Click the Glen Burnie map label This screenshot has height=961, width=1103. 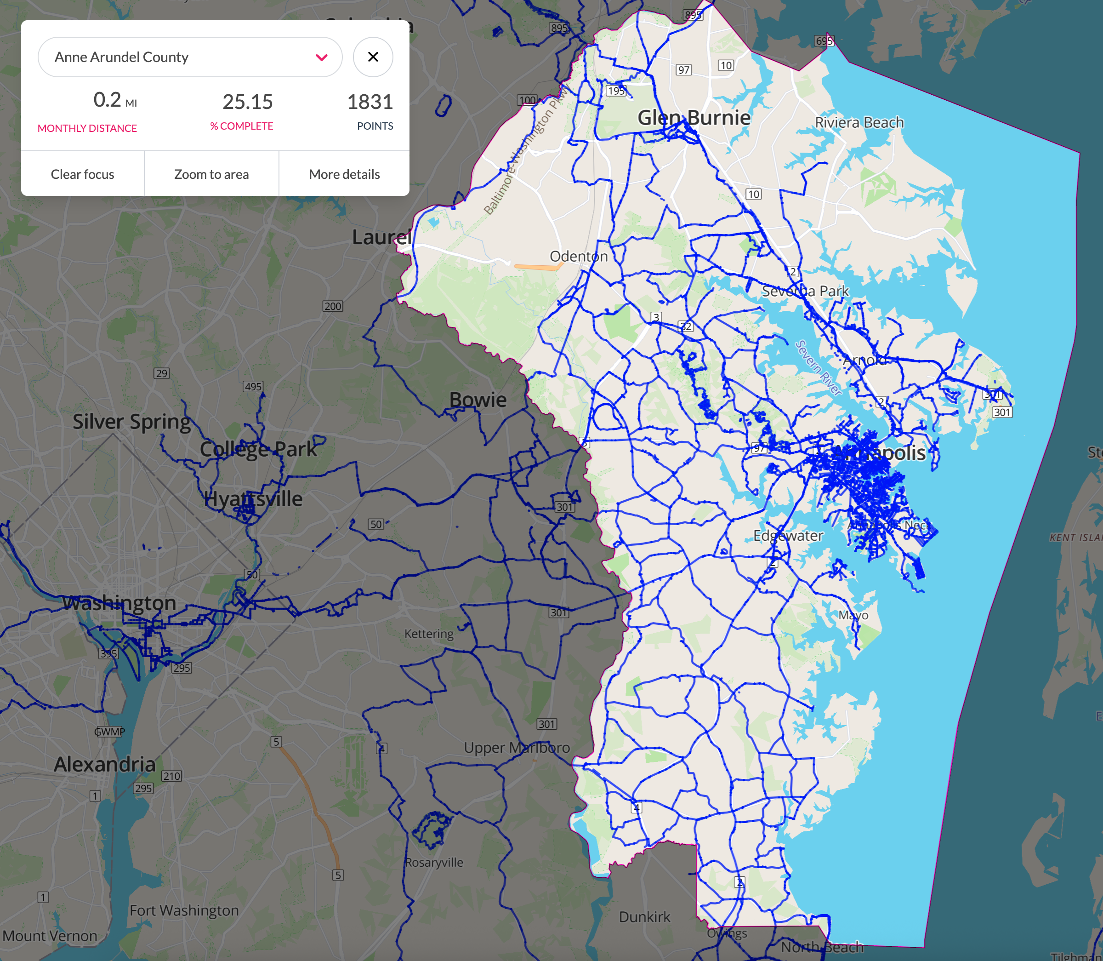click(694, 117)
